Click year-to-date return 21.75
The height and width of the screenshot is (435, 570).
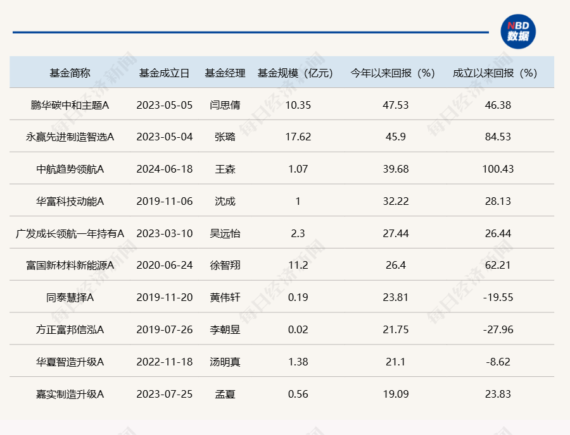(x=395, y=329)
